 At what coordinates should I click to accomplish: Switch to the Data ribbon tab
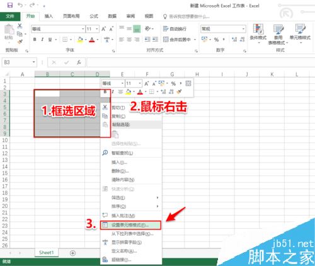112,16
